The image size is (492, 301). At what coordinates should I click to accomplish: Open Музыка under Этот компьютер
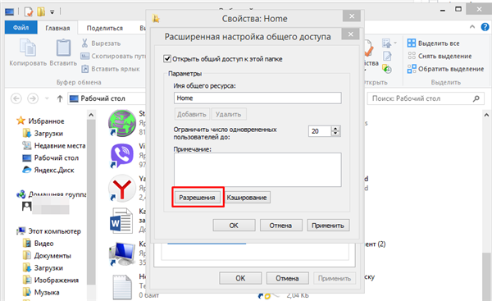tap(42, 292)
